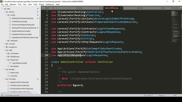Click $guard on line 29
The height and width of the screenshot is (102, 182).
(x=77, y=85)
